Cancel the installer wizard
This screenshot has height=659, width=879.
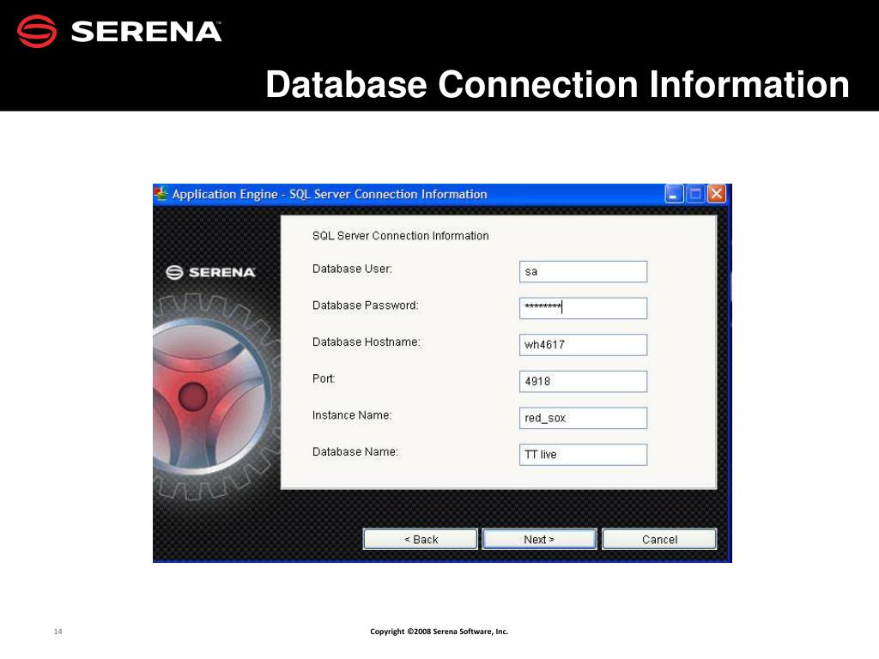click(x=659, y=539)
